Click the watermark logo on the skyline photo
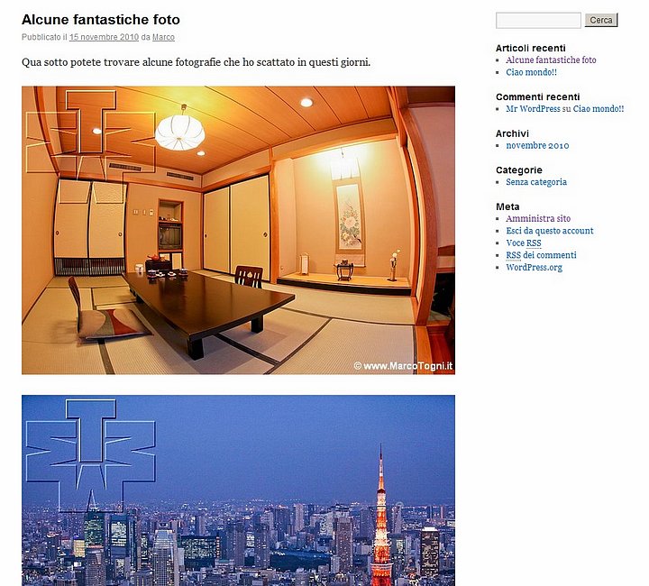Viewport: 649px width, 586px height. pyautogui.click(x=91, y=455)
